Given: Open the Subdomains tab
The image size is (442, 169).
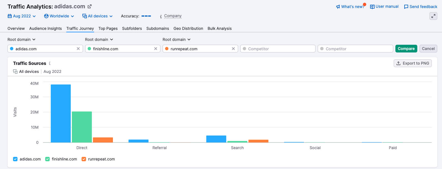Looking at the screenshot, I should 158,28.
